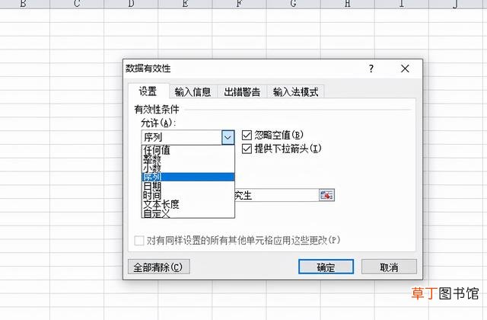487x320 pixels.
Task: Switch to the 设置 tab
Action: [x=148, y=91]
